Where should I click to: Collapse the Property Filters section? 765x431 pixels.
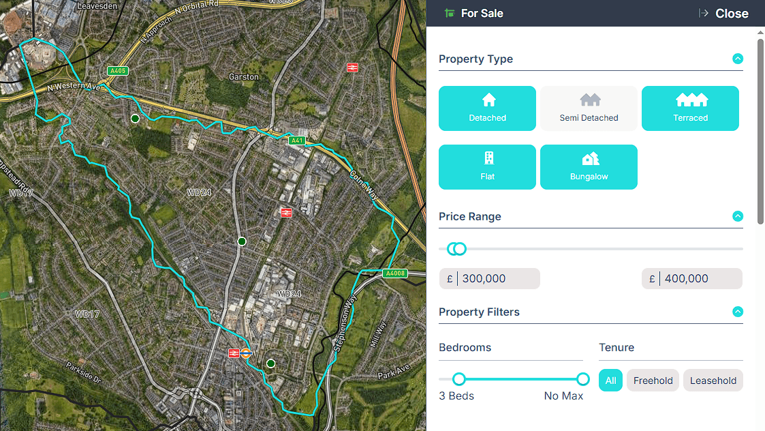tap(738, 312)
